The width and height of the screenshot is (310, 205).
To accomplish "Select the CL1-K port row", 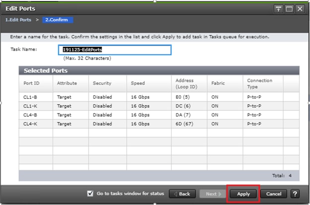I will click(x=159, y=106).
